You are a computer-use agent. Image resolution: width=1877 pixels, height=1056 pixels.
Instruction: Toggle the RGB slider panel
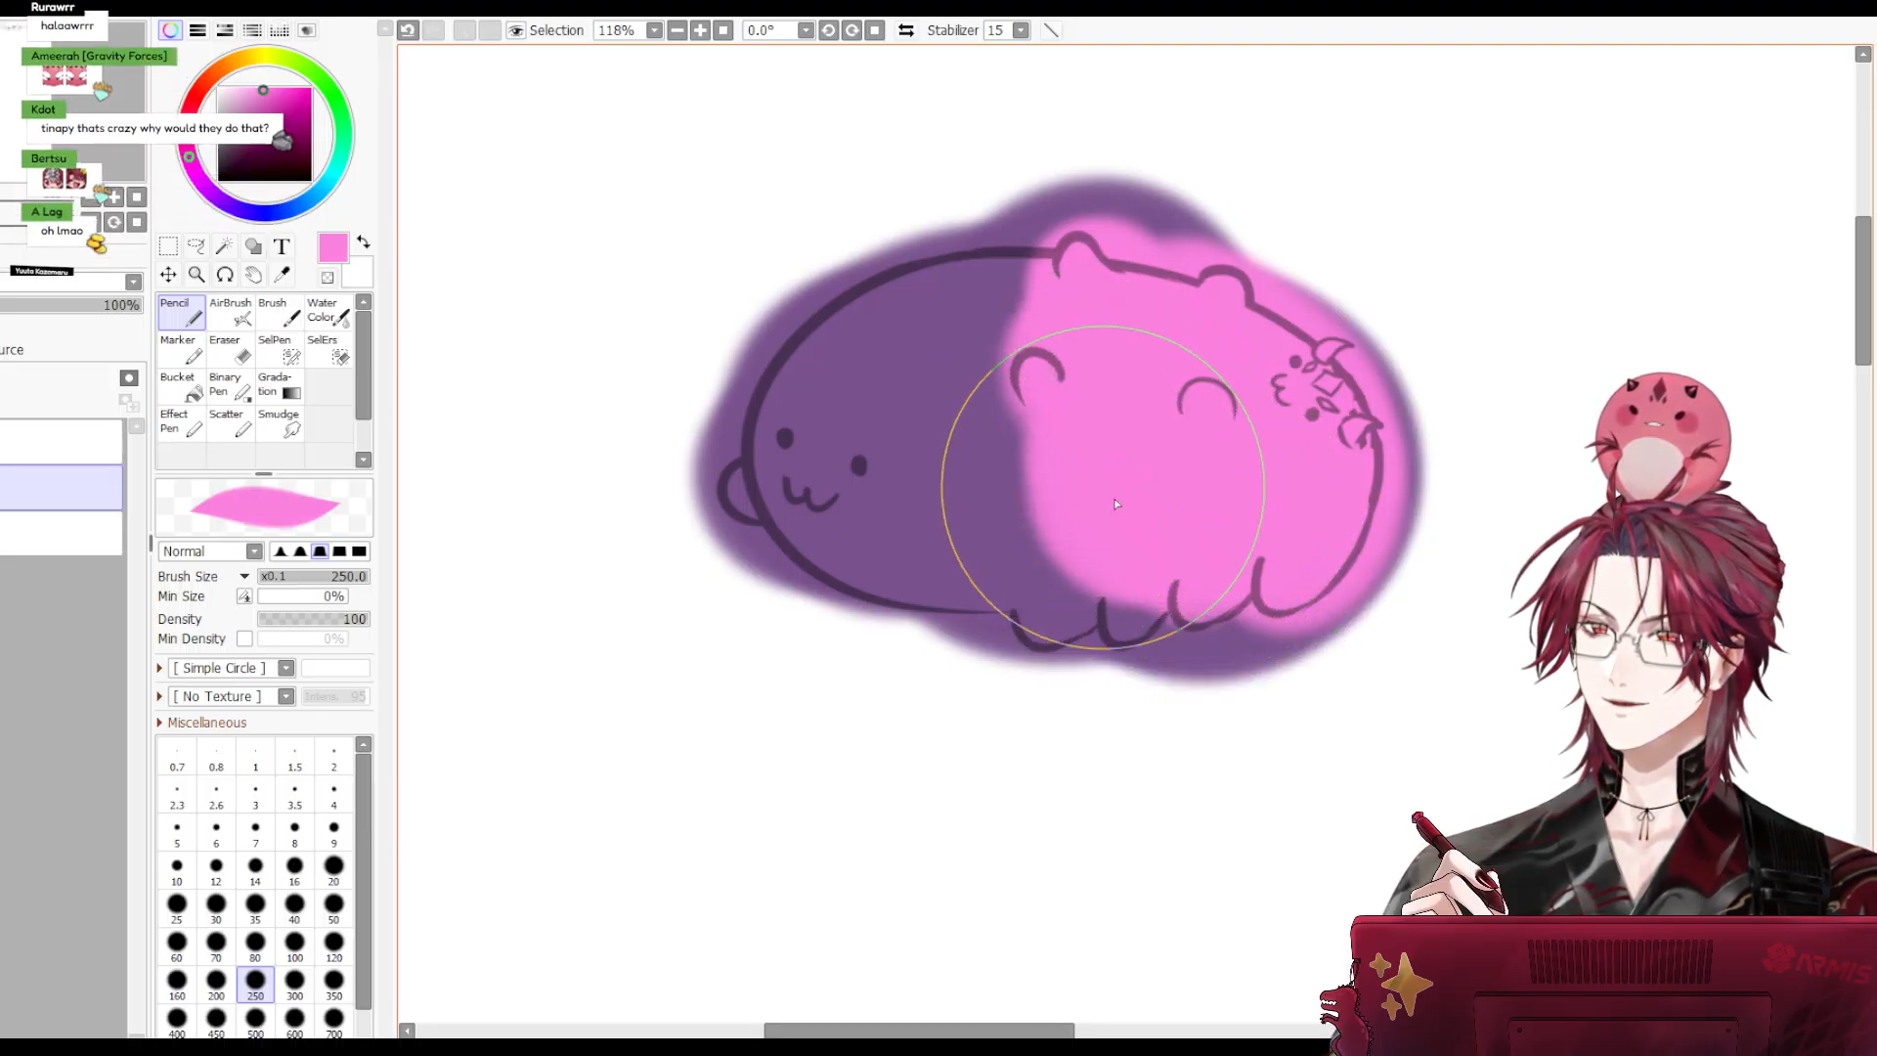(x=197, y=30)
